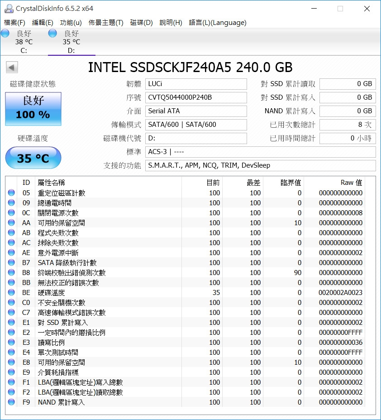This screenshot has height=420, width=381.
Task: Click the status icon for attribute E4
Action: click(x=11, y=352)
